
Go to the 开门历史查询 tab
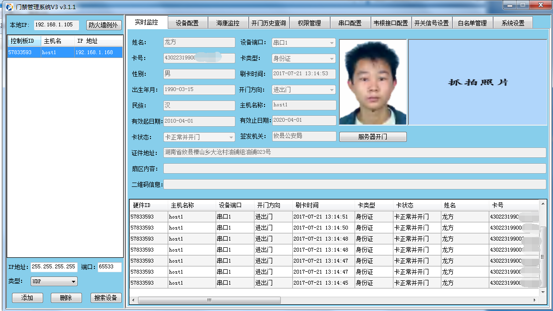[x=269, y=23]
